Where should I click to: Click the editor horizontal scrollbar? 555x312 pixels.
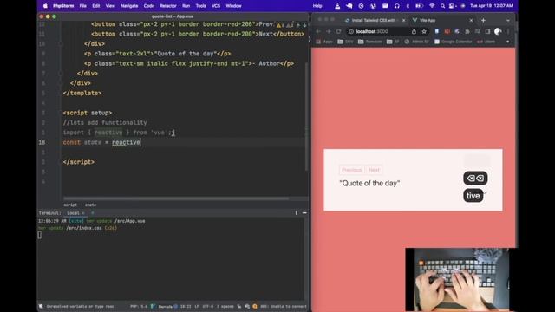(176, 198)
